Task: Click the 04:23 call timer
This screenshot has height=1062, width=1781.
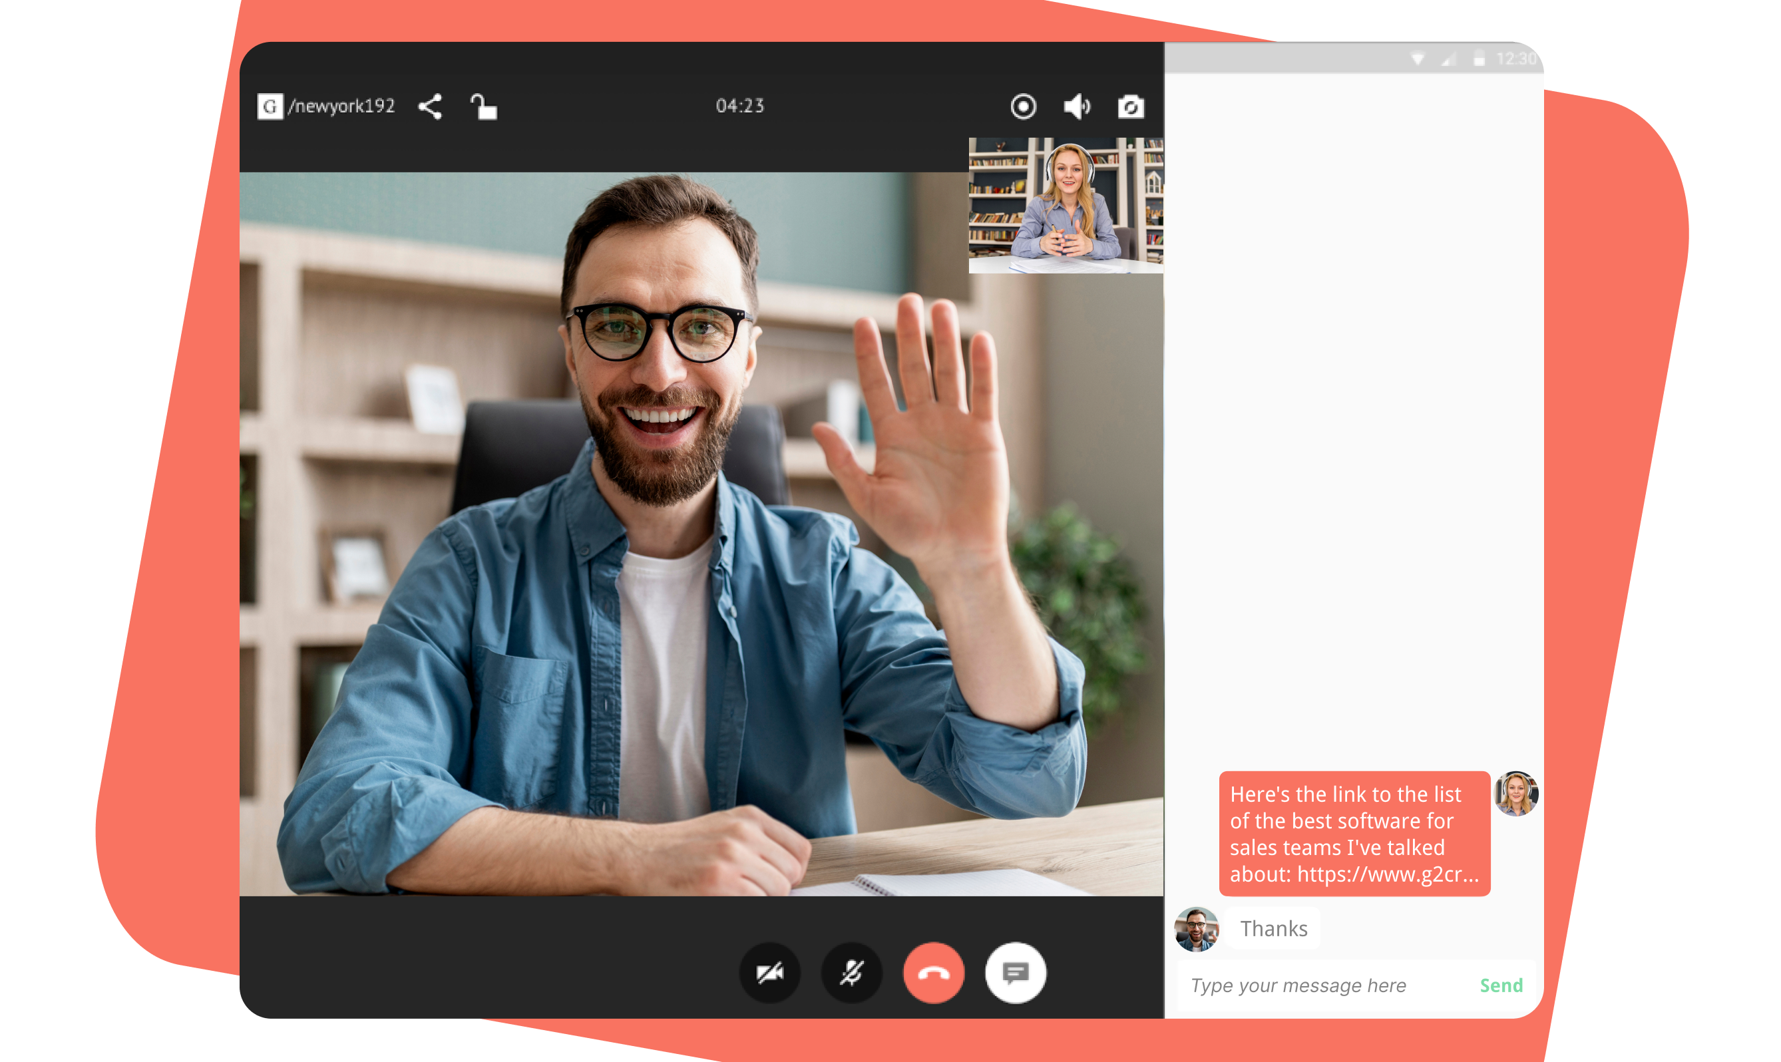Action: point(740,106)
